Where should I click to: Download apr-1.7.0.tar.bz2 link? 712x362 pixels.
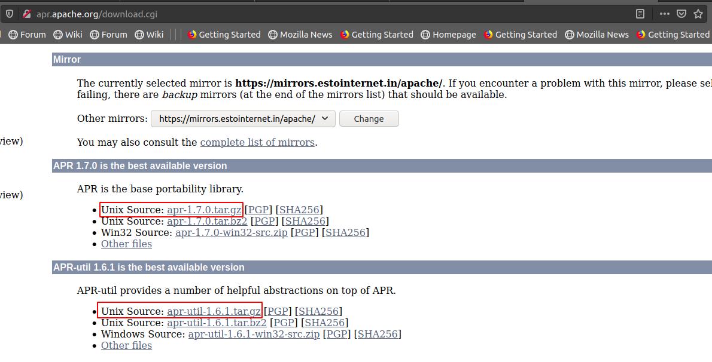(x=207, y=222)
